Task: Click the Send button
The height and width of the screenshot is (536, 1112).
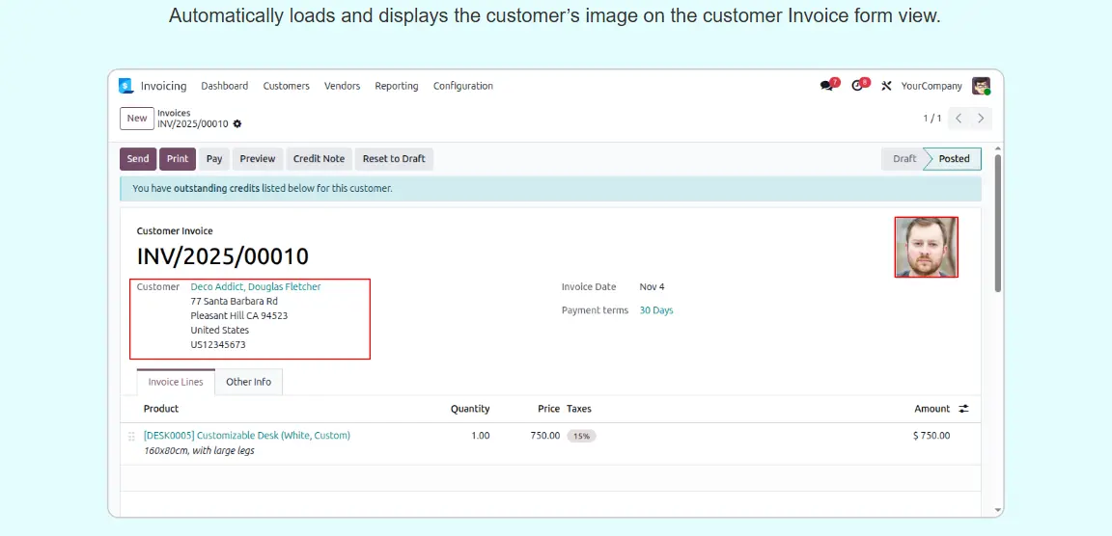Action: click(x=138, y=159)
